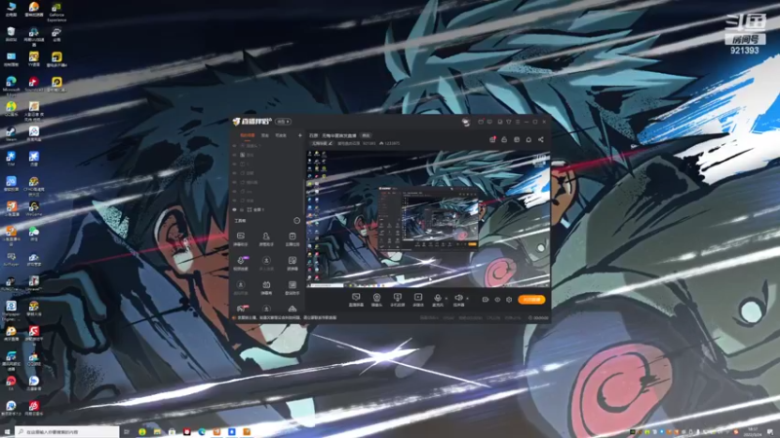780x438 pixels.
Task: Switch to the second scene tab
Action: pyautogui.click(x=265, y=135)
